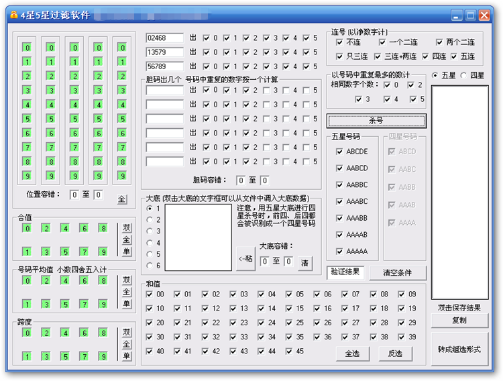Choose 大底 radio option 3
Screen dimensions: 503x381
[150, 231]
